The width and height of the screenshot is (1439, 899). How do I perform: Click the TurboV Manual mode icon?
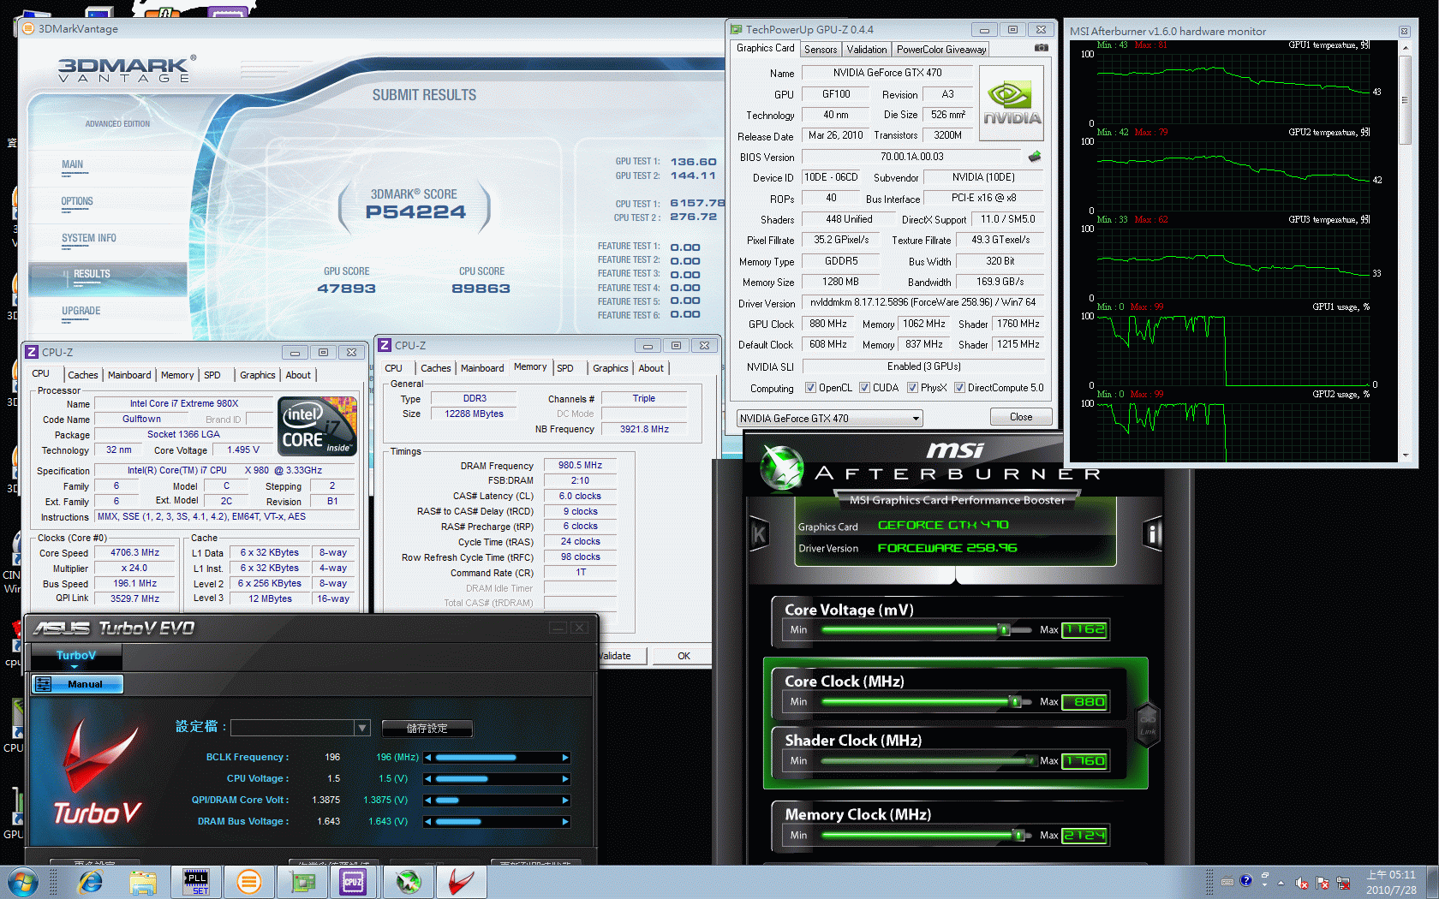click(x=45, y=684)
